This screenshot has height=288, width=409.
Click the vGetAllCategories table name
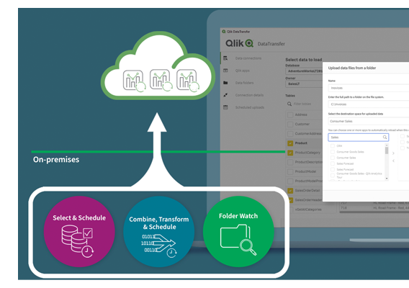[x=308, y=210]
